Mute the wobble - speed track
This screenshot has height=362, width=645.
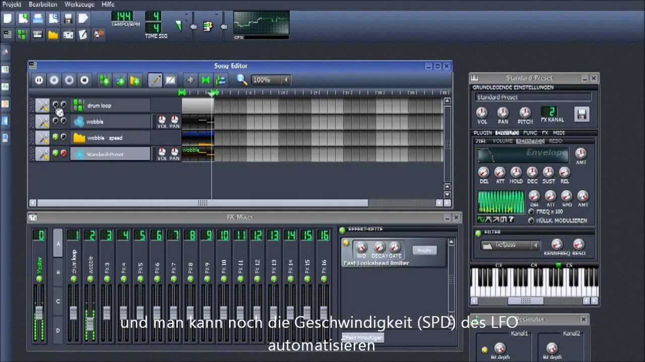(55, 137)
